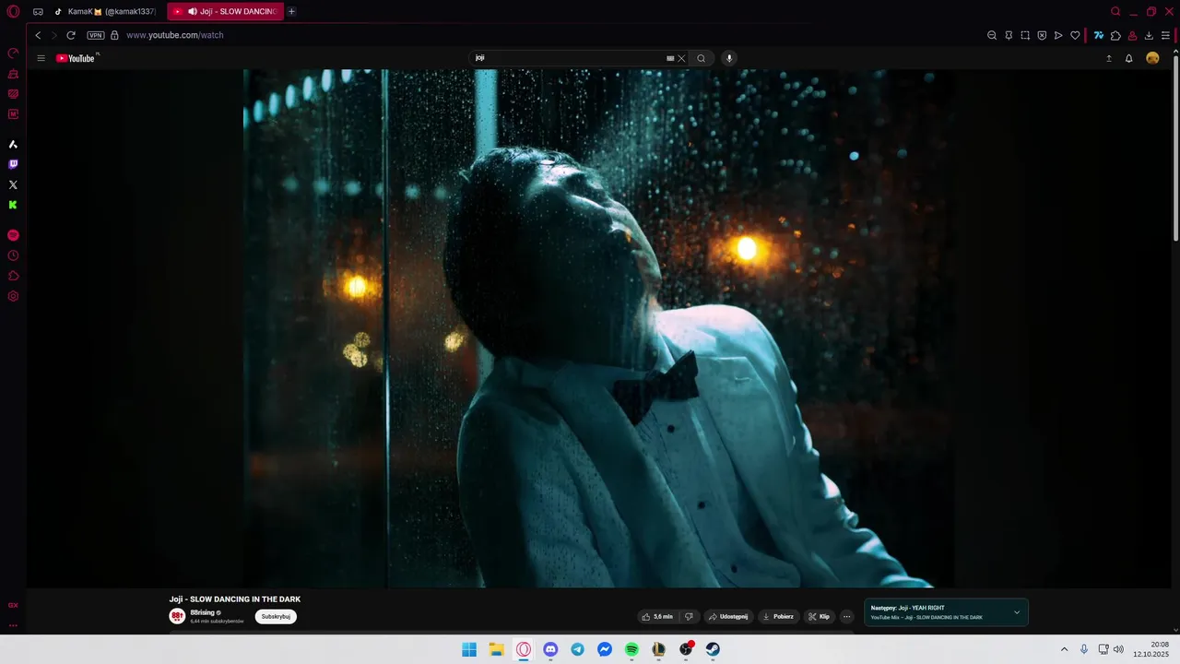Go back to the previous page
Image resolution: width=1180 pixels, height=664 pixels.
click(38, 35)
